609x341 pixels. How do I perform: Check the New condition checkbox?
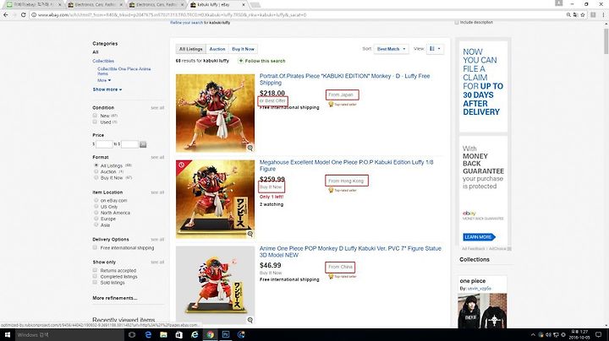95,116
